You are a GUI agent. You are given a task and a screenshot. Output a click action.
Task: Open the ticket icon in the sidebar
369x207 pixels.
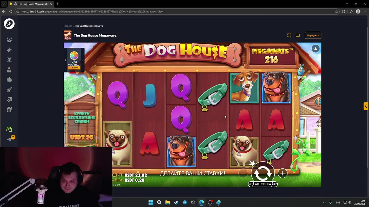(x=9, y=50)
